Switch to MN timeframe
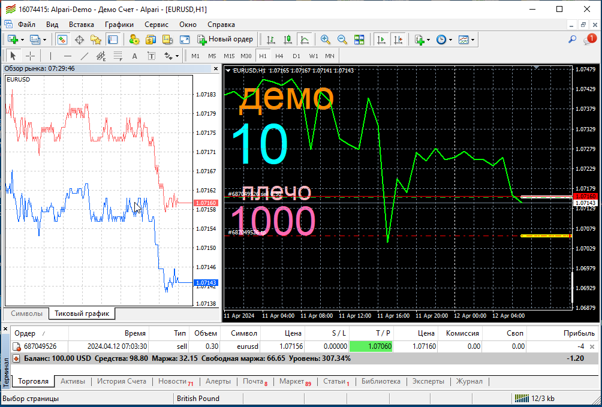The image size is (602, 407). coord(330,56)
